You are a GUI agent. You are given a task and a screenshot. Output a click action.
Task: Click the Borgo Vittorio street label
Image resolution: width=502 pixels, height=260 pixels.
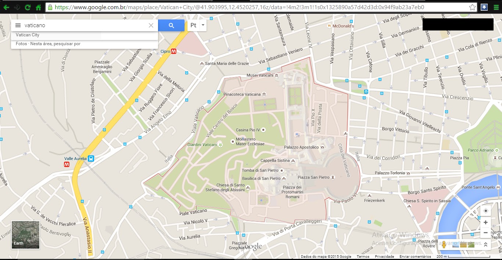(x=395, y=130)
